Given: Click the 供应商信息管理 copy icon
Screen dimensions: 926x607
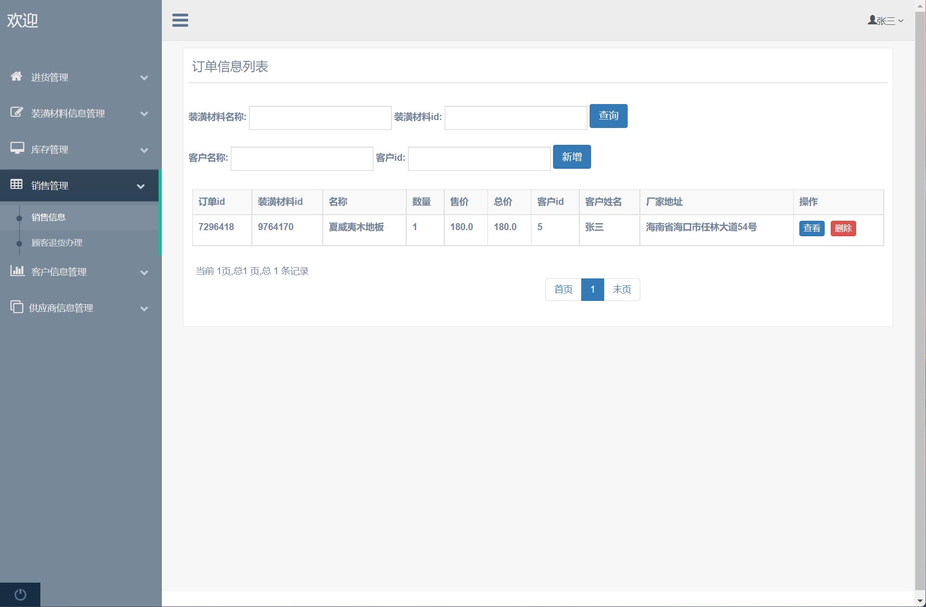Looking at the screenshot, I should (17, 308).
